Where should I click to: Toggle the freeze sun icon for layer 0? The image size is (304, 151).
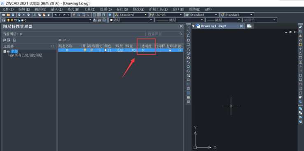pos(91,50)
